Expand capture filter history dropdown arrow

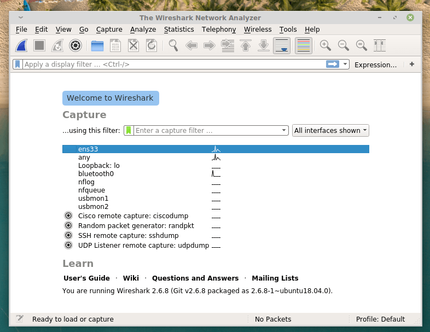point(284,131)
